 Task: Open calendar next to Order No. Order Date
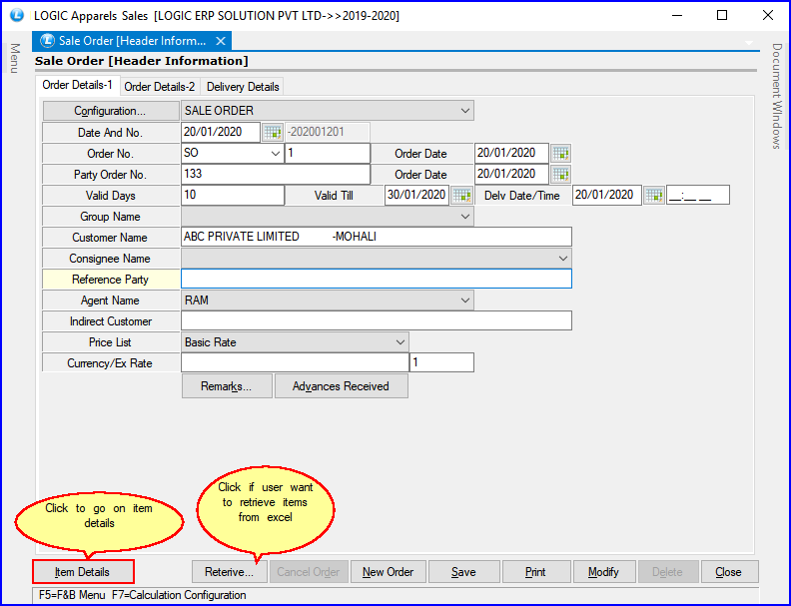coord(560,154)
